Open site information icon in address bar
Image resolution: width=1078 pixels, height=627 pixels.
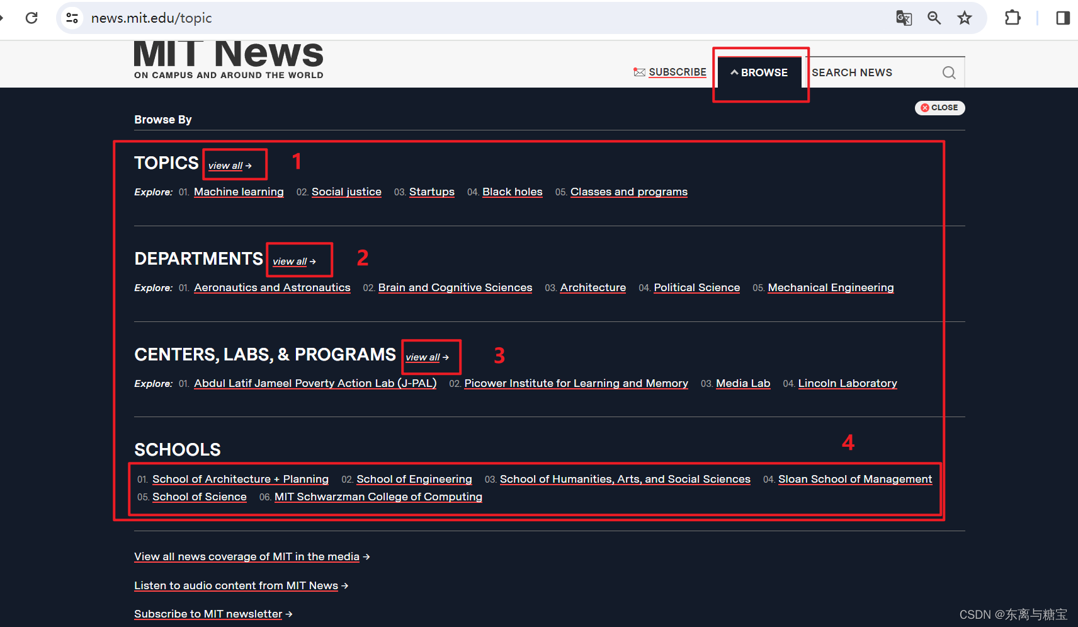click(72, 18)
